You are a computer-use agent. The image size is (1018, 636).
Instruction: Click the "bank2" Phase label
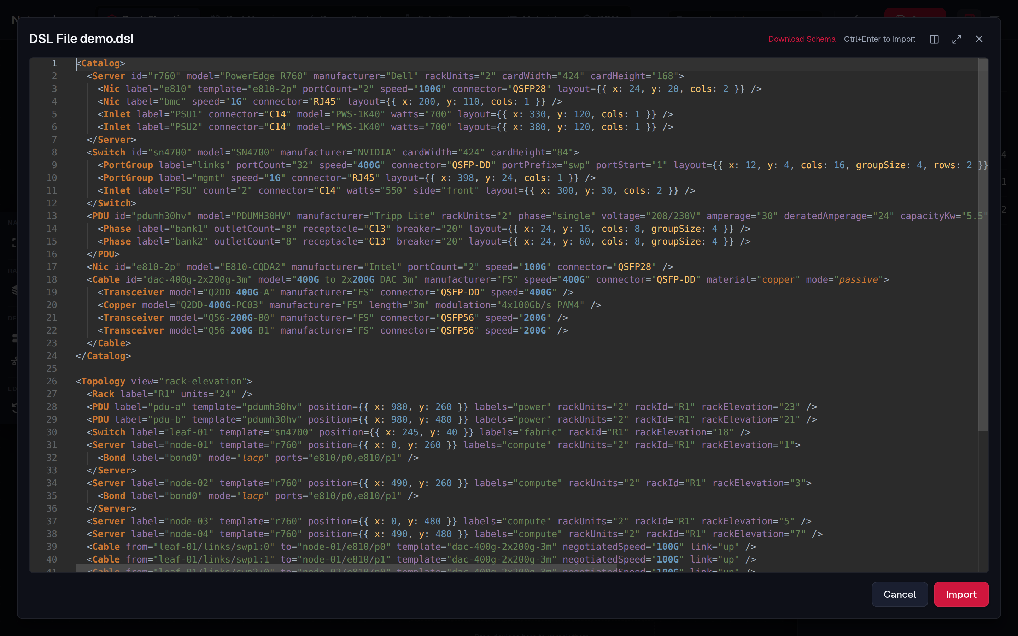[x=189, y=241]
